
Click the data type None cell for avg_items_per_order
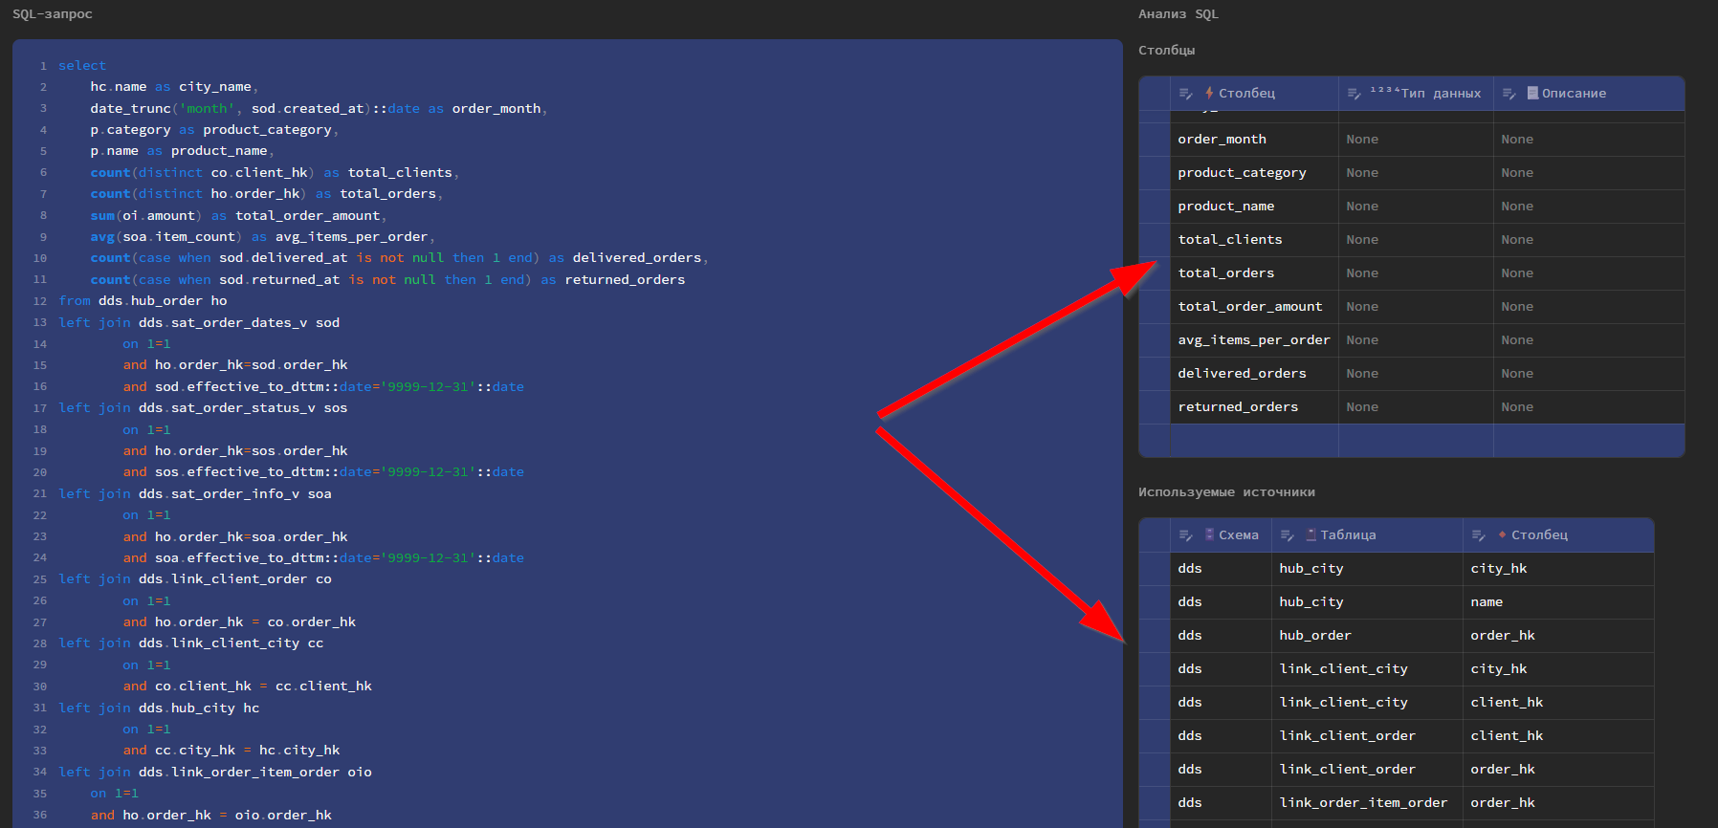click(1416, 340)
